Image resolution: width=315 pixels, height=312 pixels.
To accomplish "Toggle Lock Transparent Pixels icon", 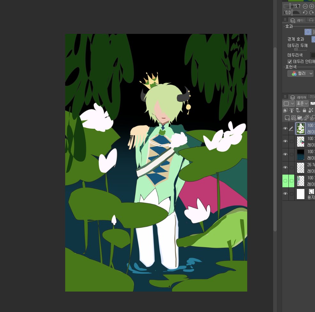I will coord(311,110).
